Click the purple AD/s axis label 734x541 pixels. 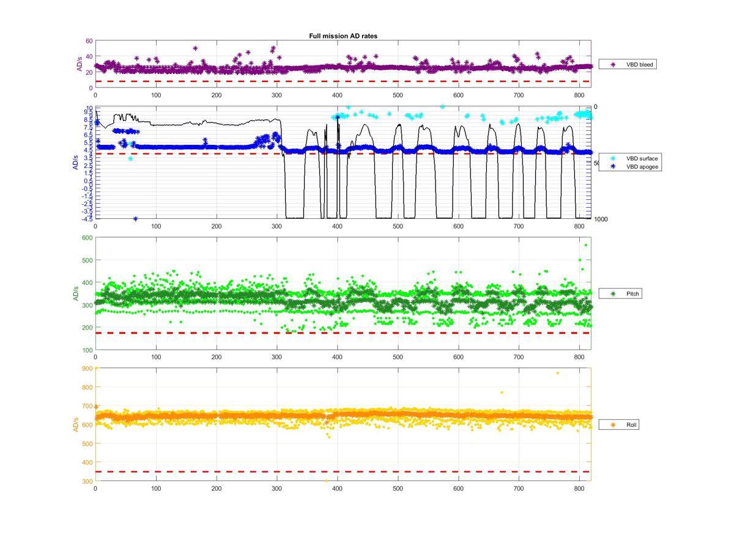[x=80, y=64]
